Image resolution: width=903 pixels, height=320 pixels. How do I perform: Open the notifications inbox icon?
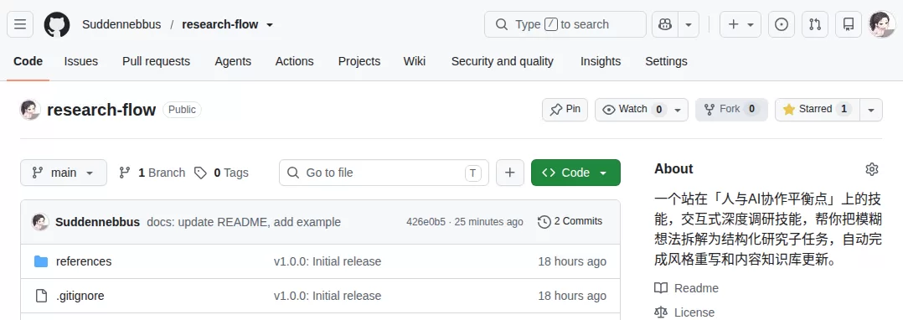tap(849, 24)
